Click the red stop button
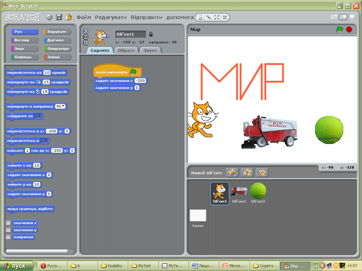 pyautogui.click(x=349, y=30)
